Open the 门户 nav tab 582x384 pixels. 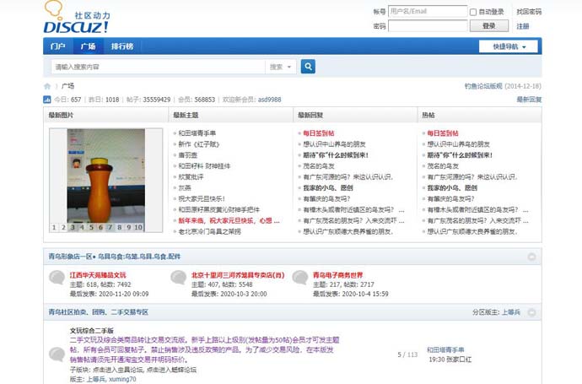click(57, 46)
